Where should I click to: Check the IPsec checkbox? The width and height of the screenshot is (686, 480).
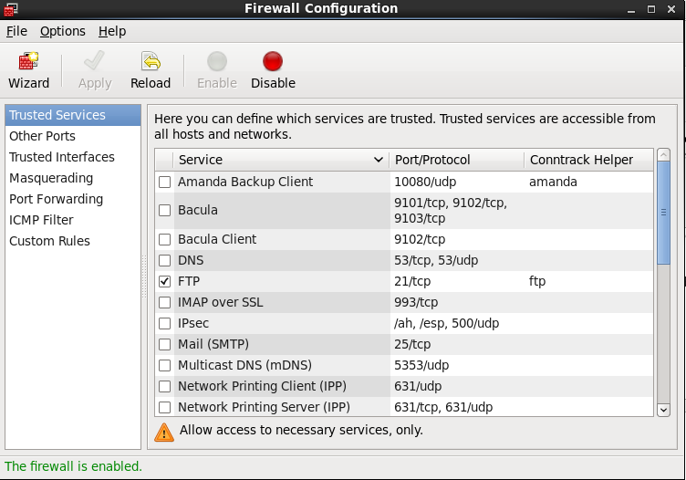(164, 323)
